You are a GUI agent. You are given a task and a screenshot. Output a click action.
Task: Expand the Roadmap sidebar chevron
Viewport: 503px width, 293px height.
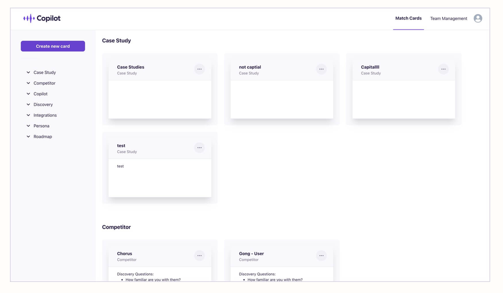click(28, 137)
